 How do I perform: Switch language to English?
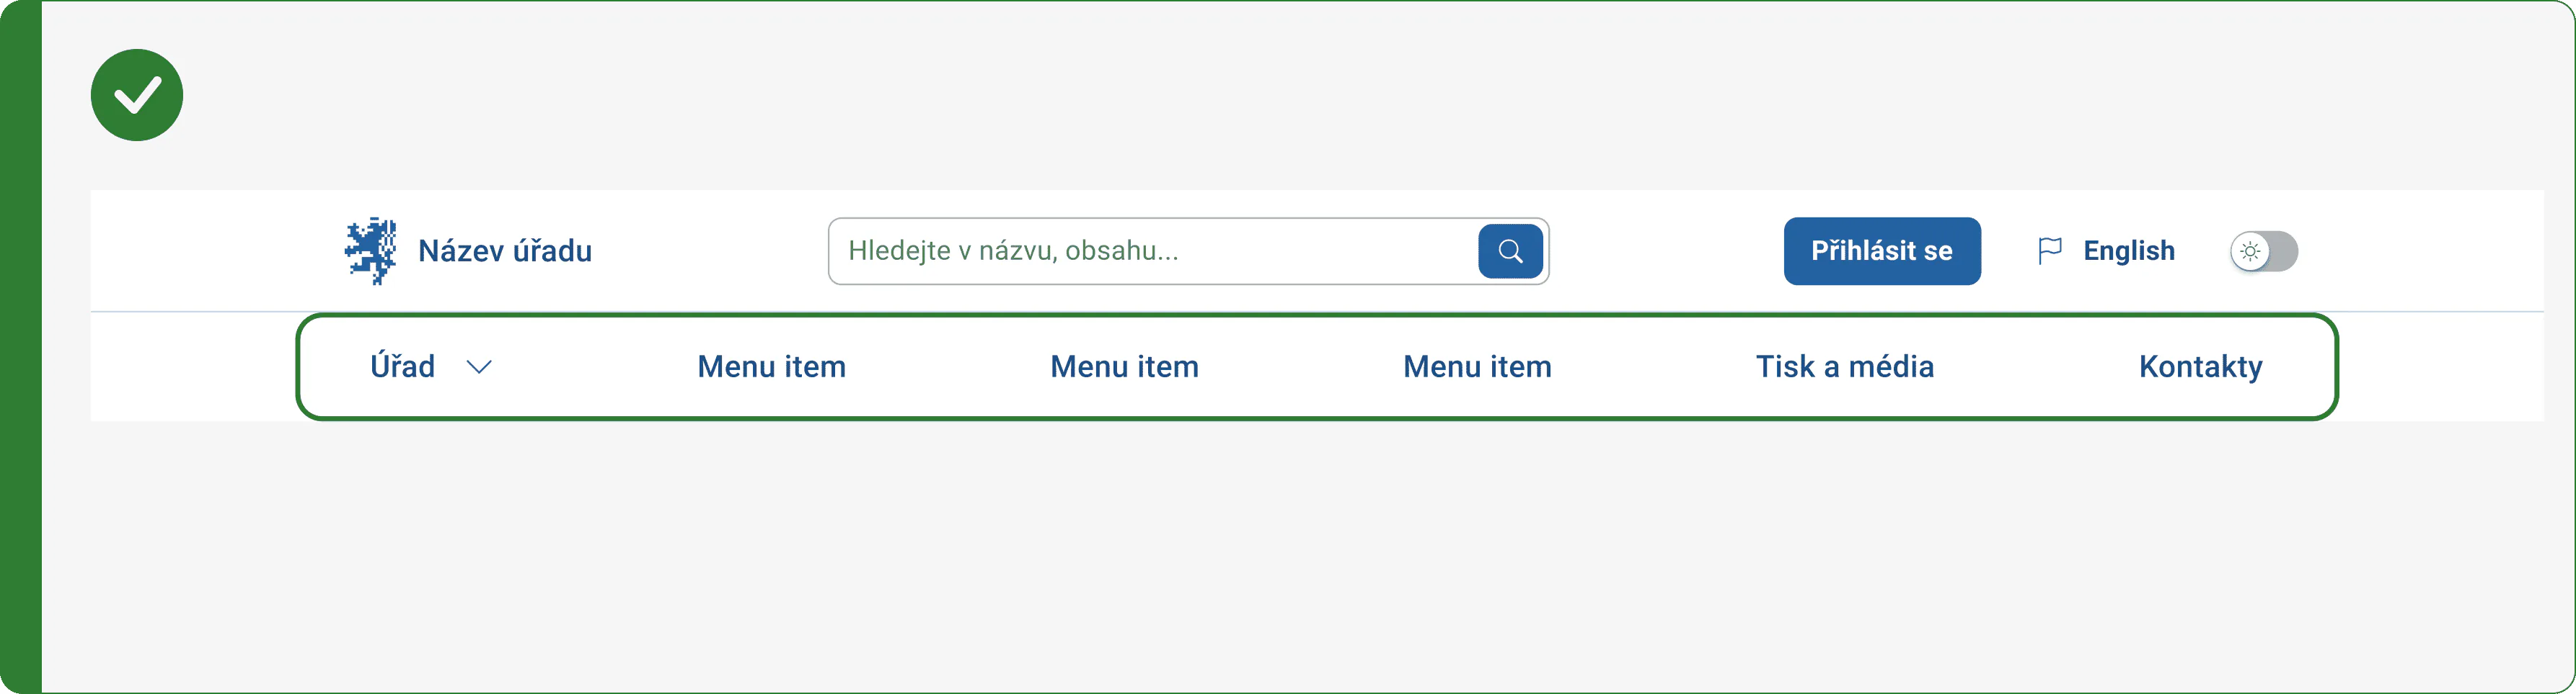(x=2128, y=251)
